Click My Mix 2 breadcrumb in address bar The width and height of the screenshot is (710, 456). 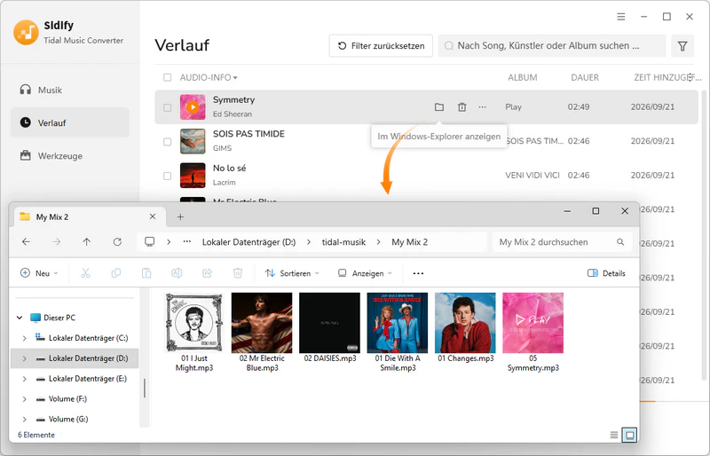(x=410, y=242)
